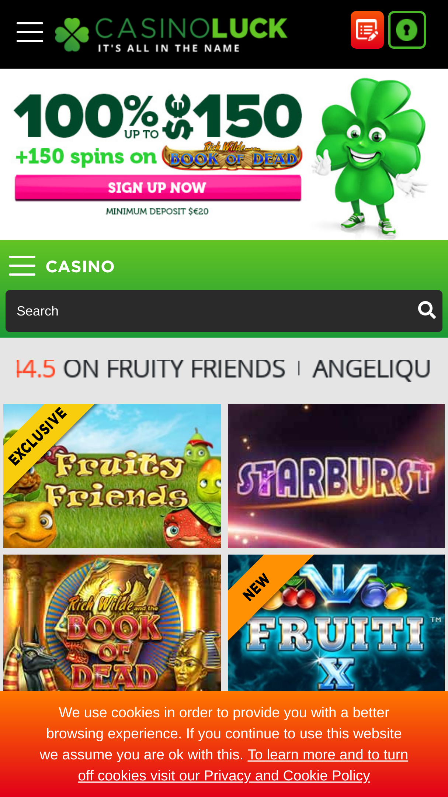
Task: Open the Fruiti X game tile
Action: coord(336,622)
